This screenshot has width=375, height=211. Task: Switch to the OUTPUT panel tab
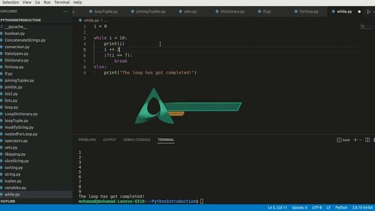coord(110,139)
